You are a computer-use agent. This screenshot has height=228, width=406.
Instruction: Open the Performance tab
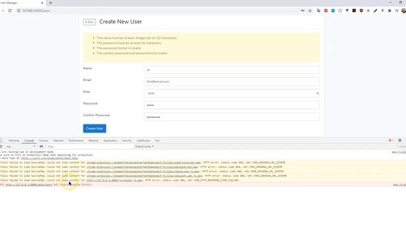76,141
